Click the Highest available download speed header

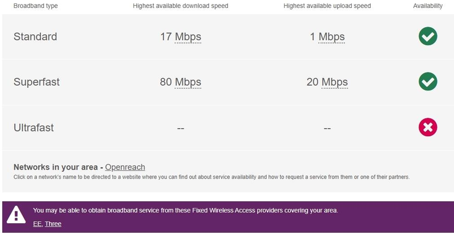180,6
